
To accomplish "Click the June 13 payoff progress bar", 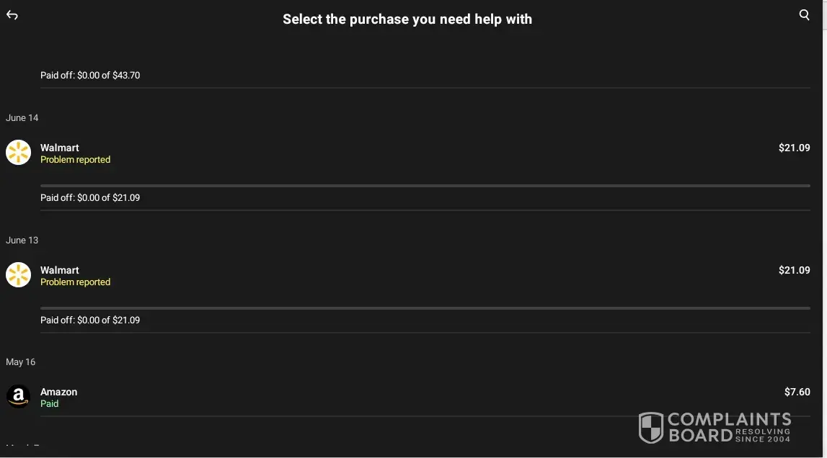I will (425, 308).
